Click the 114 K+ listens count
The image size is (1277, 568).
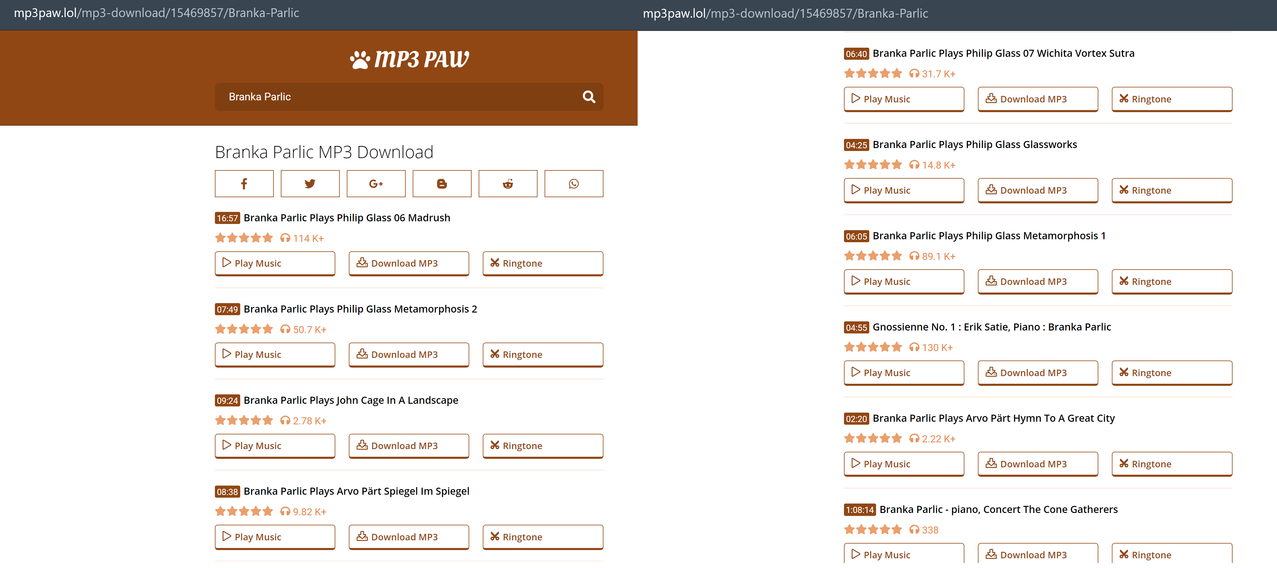(x=302, y=238)
